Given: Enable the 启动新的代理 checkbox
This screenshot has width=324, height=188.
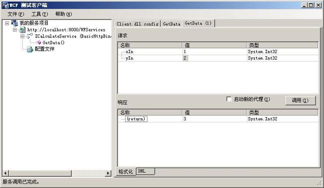Looking at the screenshot, I should pyautogui.click(x=229, y=99).
